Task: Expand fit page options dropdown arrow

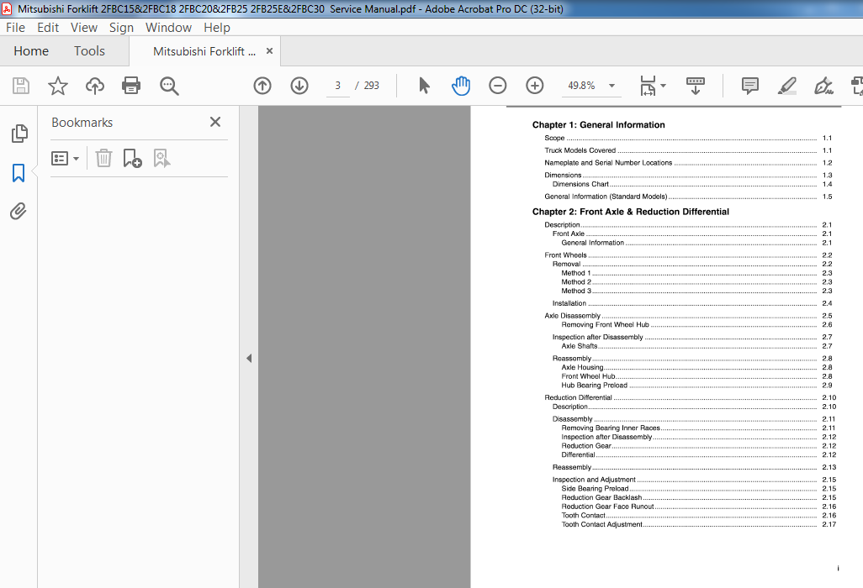Action: click(663, 86)
